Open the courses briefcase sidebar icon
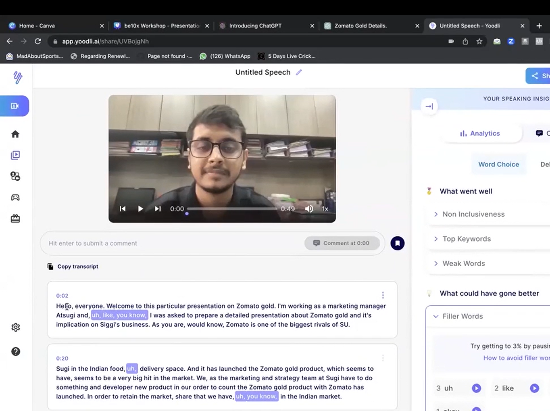The height and width of the screenshot is (411, 550). 15,218
